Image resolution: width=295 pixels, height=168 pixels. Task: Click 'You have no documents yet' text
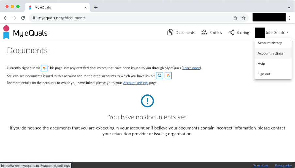[x=147, y=117]
